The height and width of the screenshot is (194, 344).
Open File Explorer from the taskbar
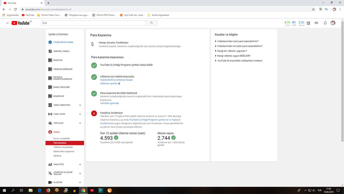(30, 190)
